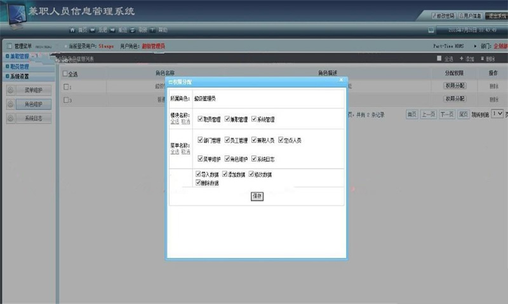Toggle the 导入数据 checkbox

click(198, 174)
